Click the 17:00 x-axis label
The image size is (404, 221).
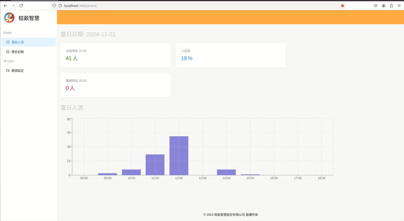pyautogui.click(x=298, y=178)
